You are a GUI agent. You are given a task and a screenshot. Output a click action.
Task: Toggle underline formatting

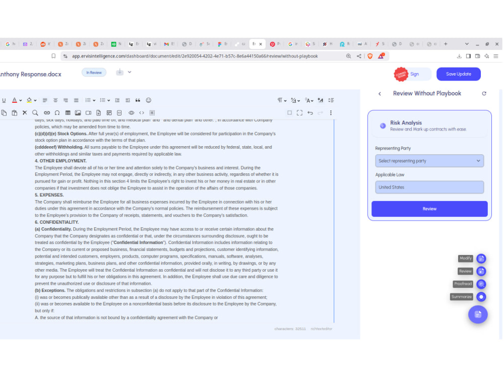coord(4,100)
